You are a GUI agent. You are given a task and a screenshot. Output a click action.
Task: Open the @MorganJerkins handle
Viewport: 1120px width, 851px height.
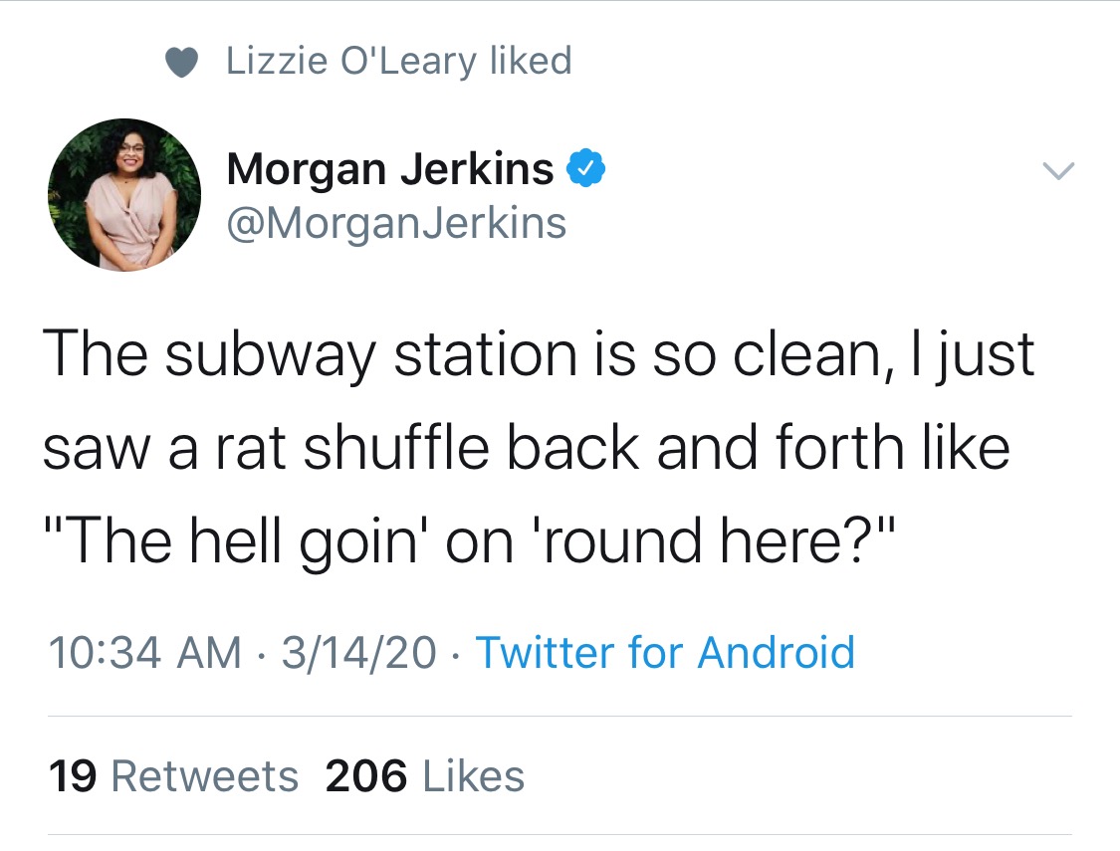pyautogui.click(x=396, y=224)
